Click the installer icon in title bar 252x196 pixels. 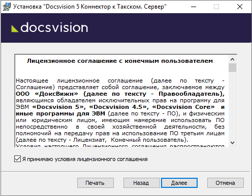click(7, 7)
